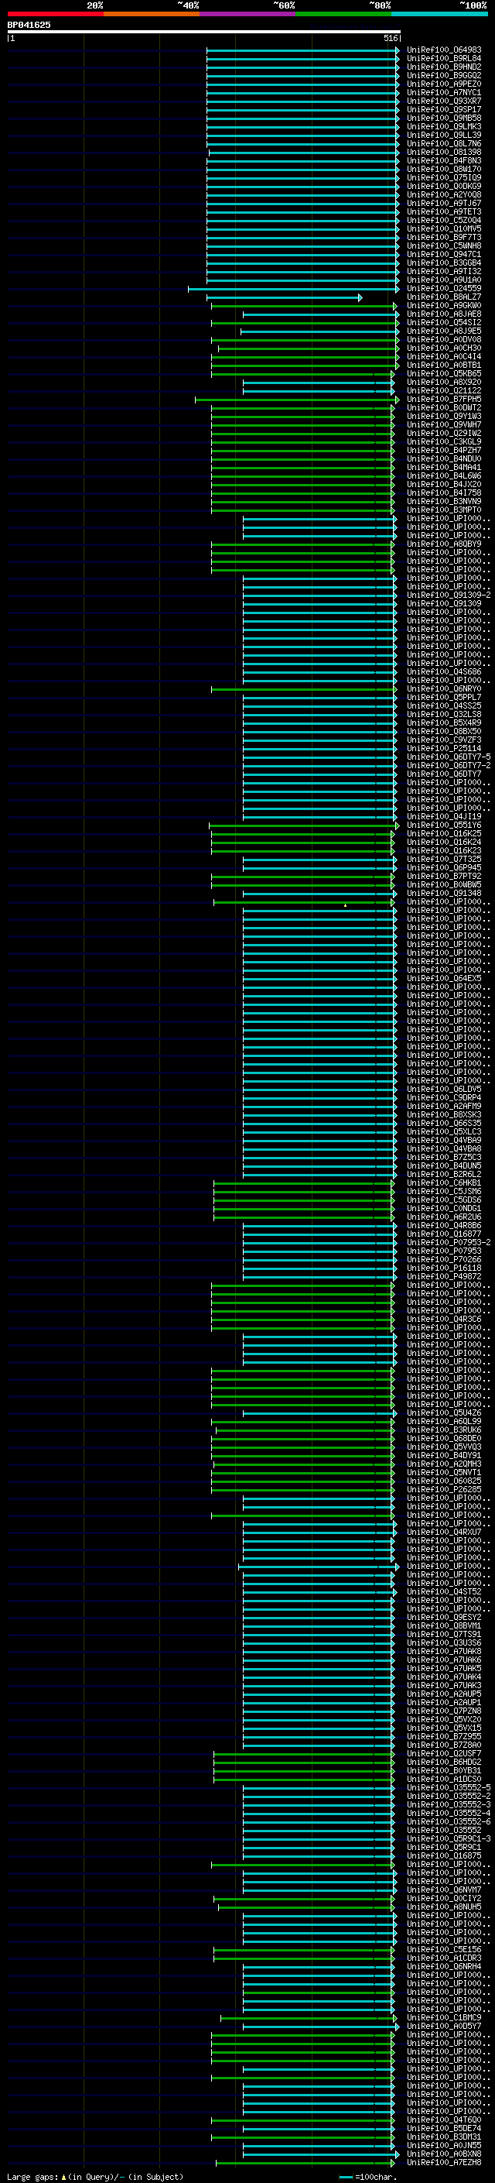Click the query end position label 516
This screenshot has height=2183, width=495.
pyautogui.click(x=390, y=38)
